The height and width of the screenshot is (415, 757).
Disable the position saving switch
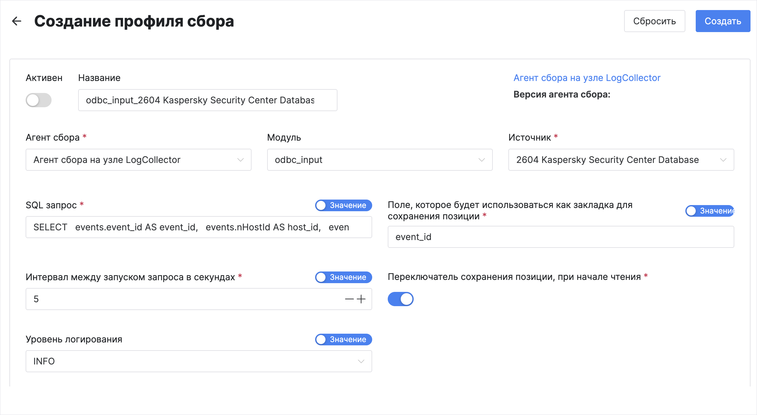point(400,299)
